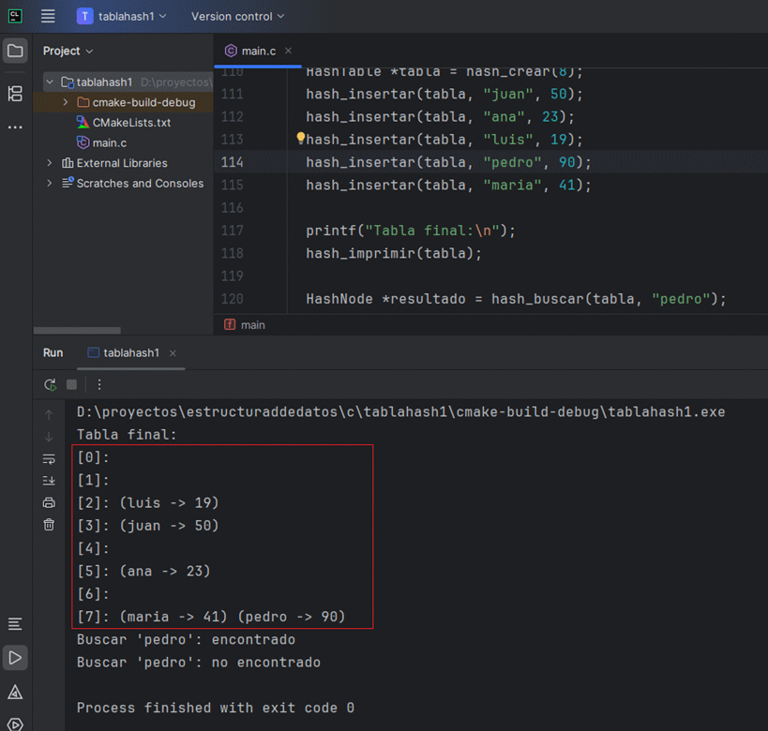Image resolution: width=768 pixels, height=731 pixels.
Task: Switch to the main.c editor tab
Action: click(x=258, y=51)
